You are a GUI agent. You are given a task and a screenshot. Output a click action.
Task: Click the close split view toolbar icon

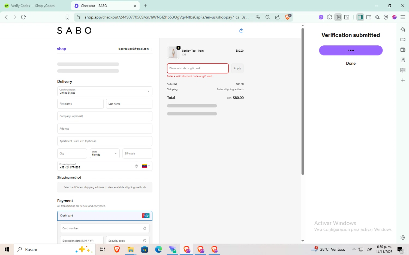point(338,17)
